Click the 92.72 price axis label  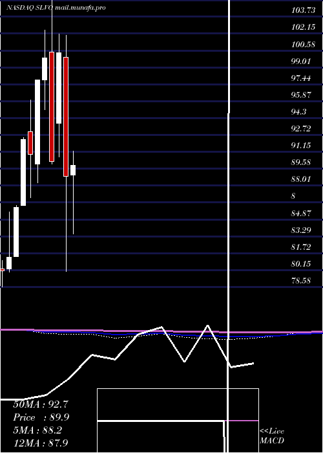click(x=301, y=129)
